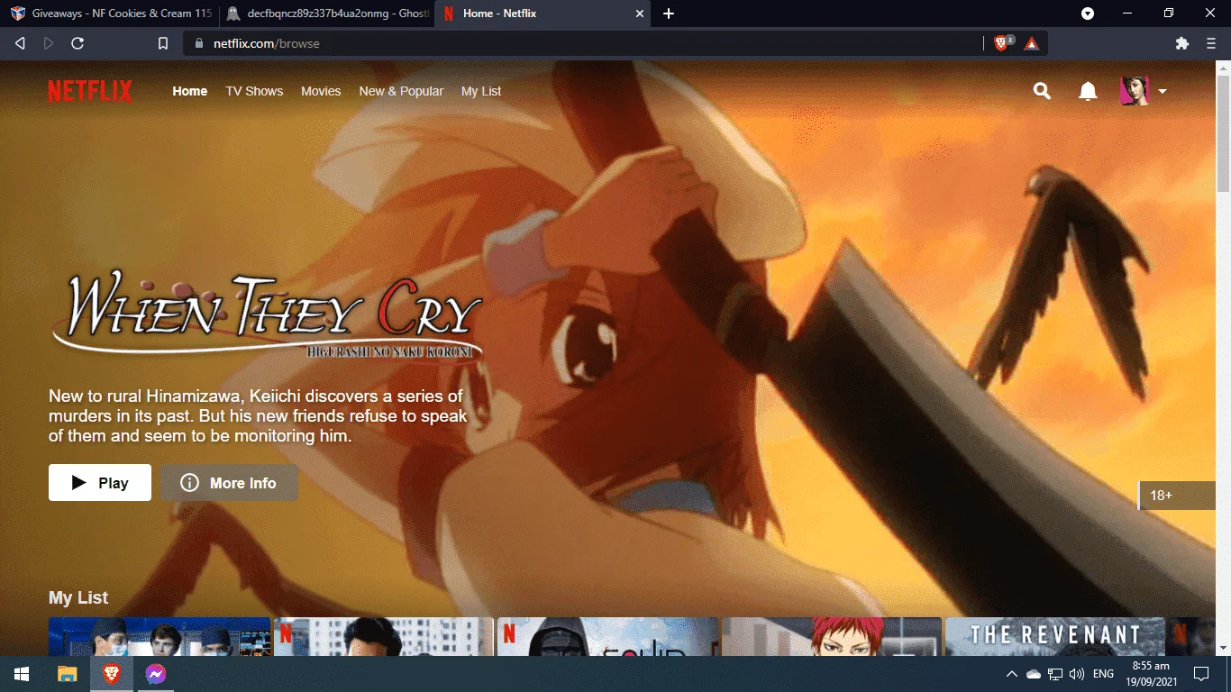This screenshot has height=692, width=1231.
Task: Close the Home - Netflix tab
Action: tap(640, 14)
